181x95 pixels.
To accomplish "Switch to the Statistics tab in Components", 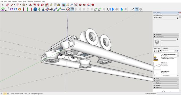I will click(x=165, y=48).
